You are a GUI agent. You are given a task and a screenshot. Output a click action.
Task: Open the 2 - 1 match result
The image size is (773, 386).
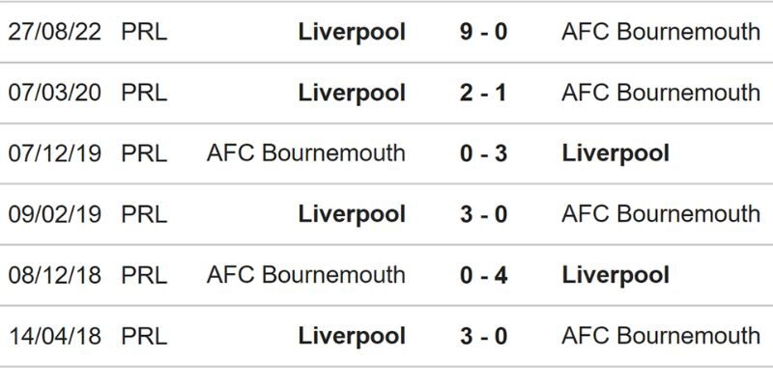[x=484, y=93]
